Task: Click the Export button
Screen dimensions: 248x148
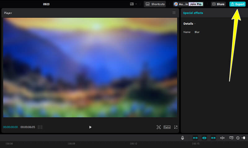Action: tap(237, 4)
